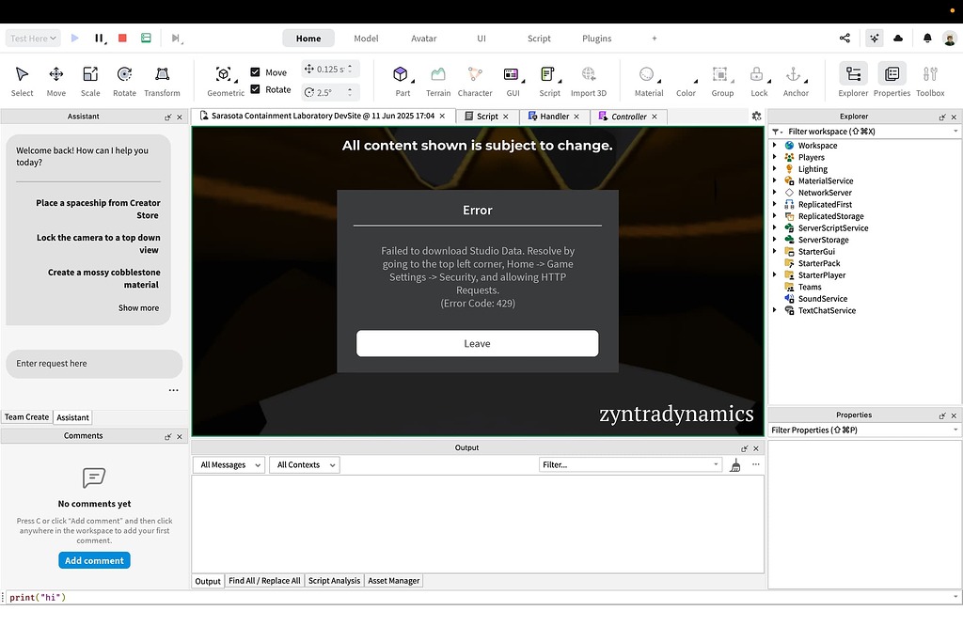Click Add comment in the Comments panel

pos(94,560)
